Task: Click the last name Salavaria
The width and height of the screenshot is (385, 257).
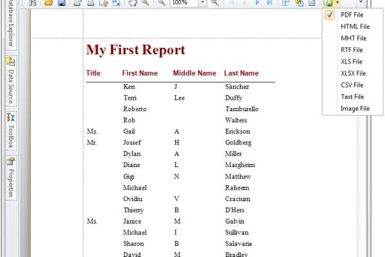Action: pos(239,244)
